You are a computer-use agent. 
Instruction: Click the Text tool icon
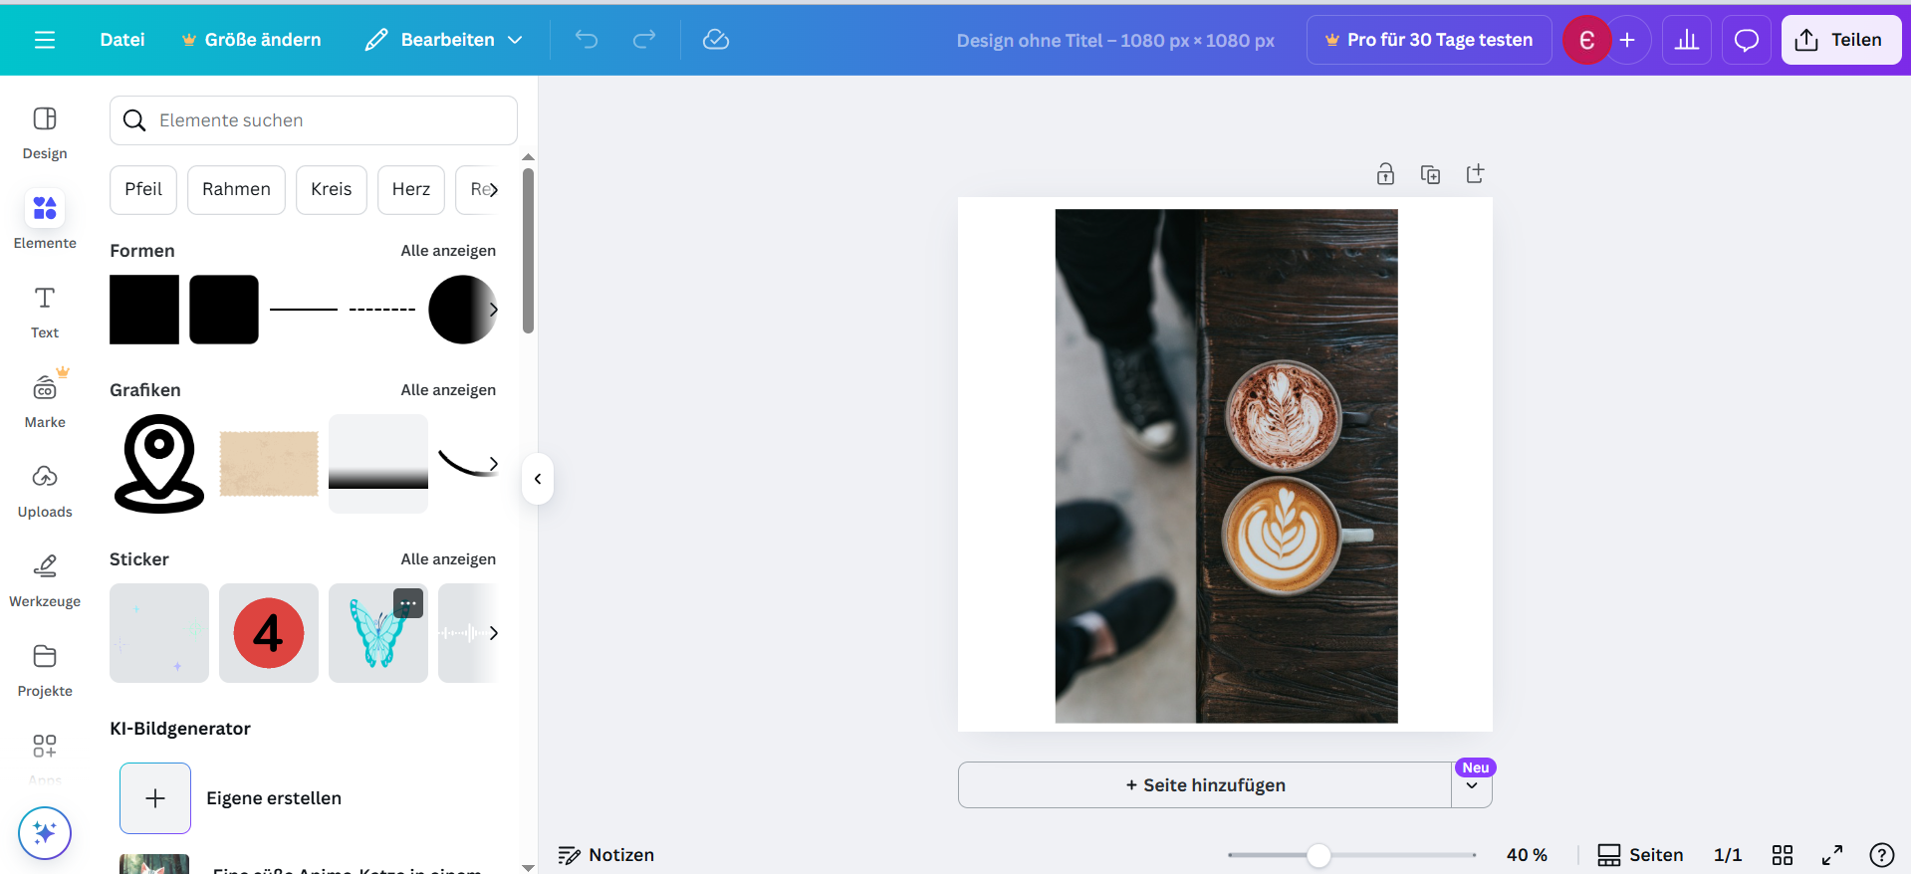click(x=45, y=311)
